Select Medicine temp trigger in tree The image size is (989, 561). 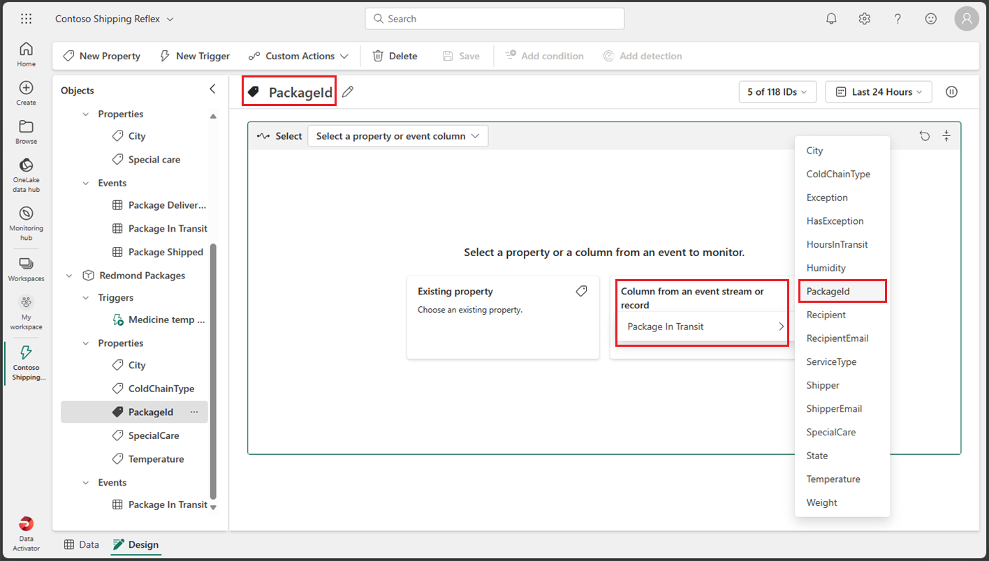(x=159, y=320)
